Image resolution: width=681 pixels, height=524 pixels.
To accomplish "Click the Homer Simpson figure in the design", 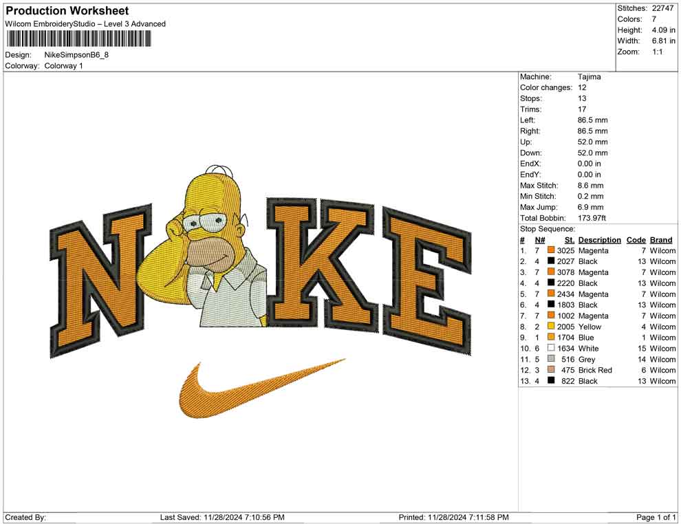I will coord(208,248).
